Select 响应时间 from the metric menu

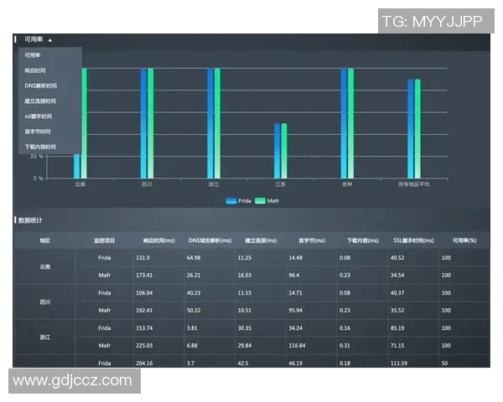(36, 70)
